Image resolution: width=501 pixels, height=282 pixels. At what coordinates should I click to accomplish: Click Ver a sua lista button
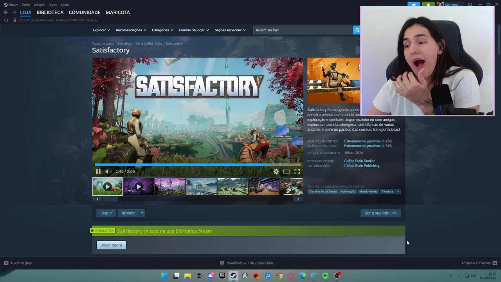point(380,213)
